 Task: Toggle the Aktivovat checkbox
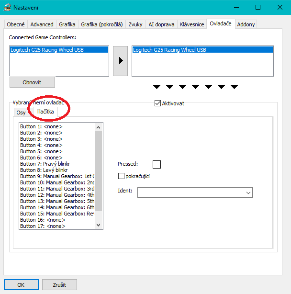[157, 103]
